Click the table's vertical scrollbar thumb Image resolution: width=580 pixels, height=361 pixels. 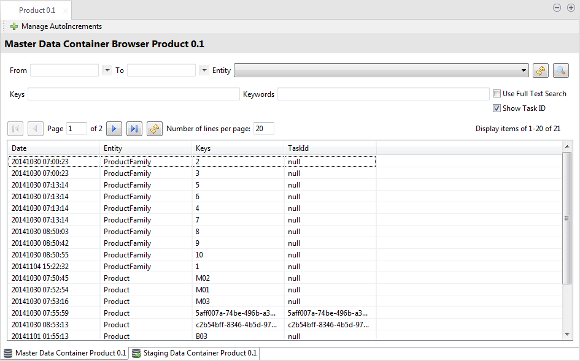pos(566,218)
